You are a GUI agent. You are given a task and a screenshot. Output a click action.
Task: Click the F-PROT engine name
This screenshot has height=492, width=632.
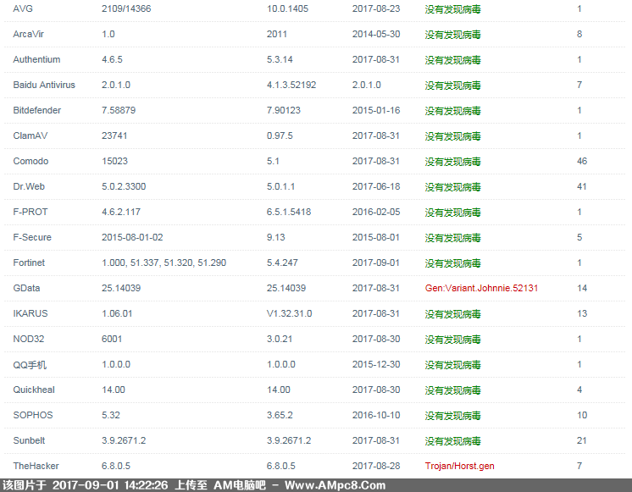point(30,212)
